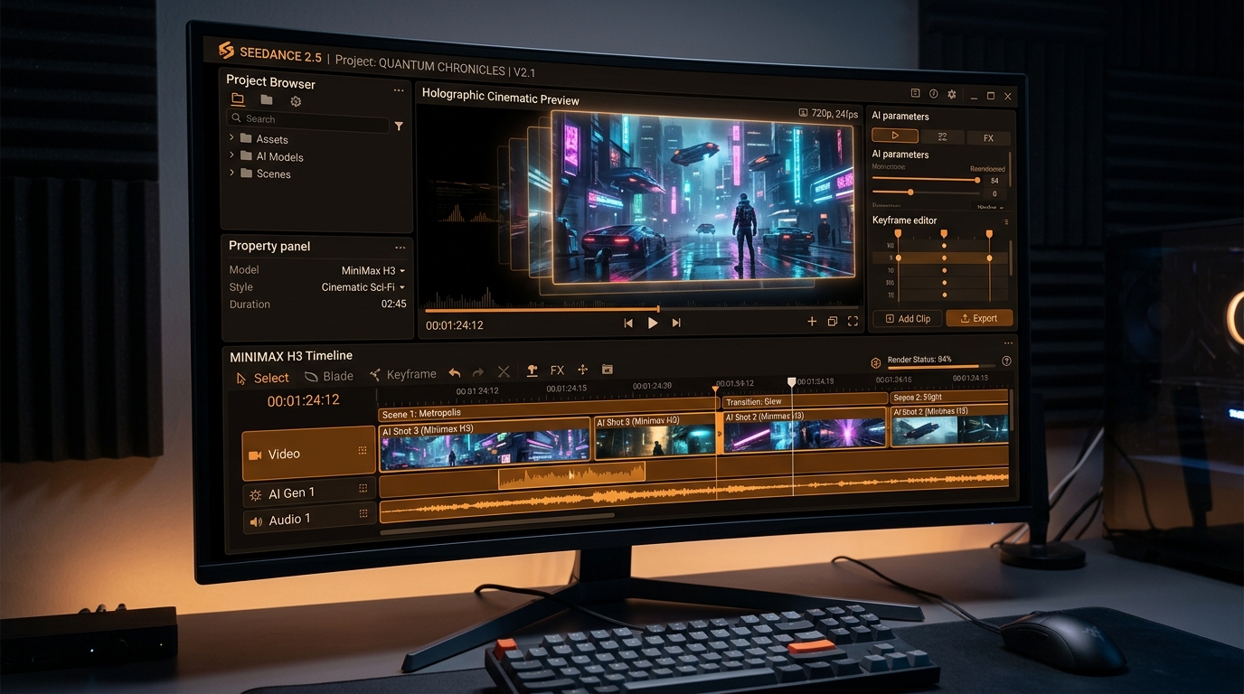Image resolution: width=1244 pixels, height=694 pixels.
Task: Redo the timeline action
Action: click(x=478, y=372)
